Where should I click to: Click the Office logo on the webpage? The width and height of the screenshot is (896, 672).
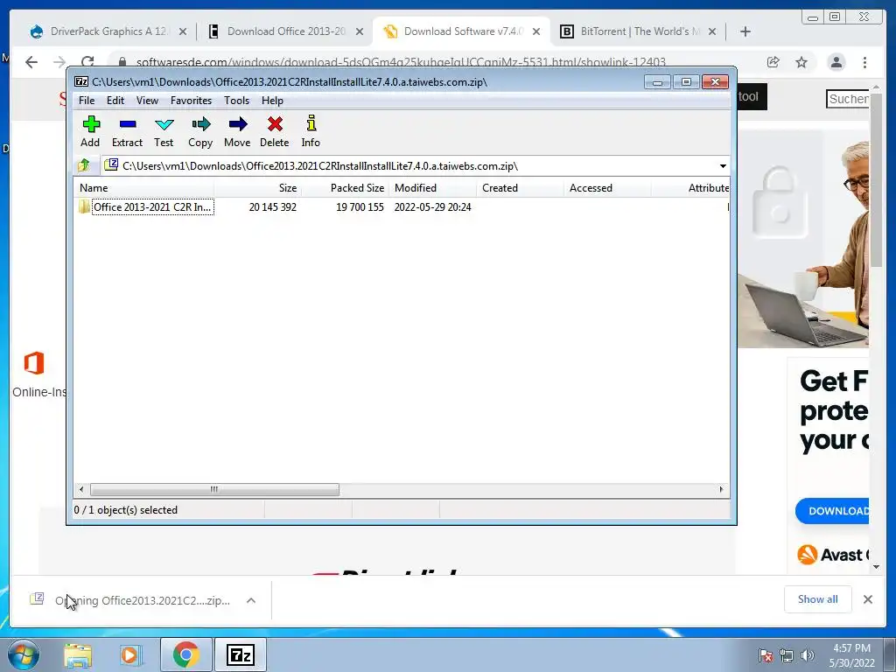[34, 363]
